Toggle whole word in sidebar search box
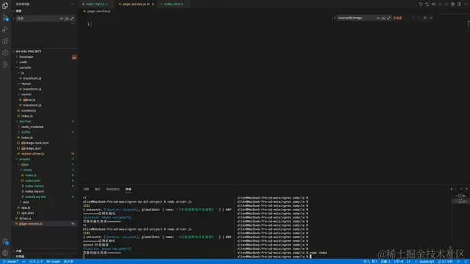470x264 pixels. [67, 18]
